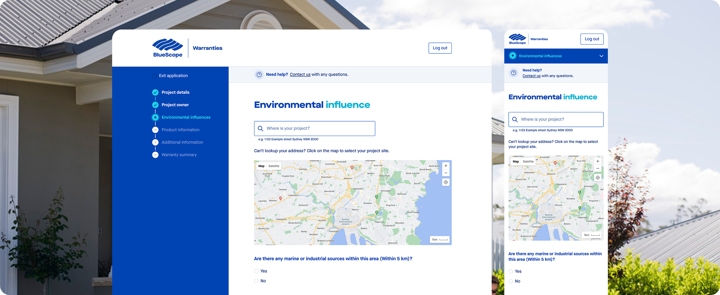Select Yes radio button in desktop form

point(256,271)
